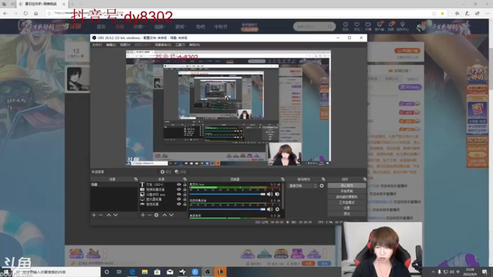Viewport: 493px width, 277px height.
Task: Add a new scene with plus icon
Action: tap(94, 215)
